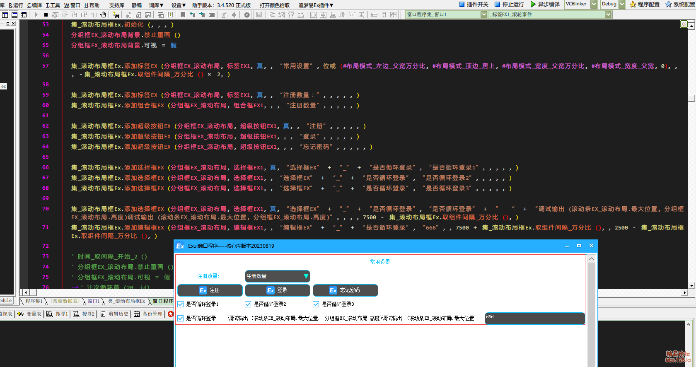Open the VC6linker dropdown
The height and width of the screenshot is (367, 696).
(594, 5)
